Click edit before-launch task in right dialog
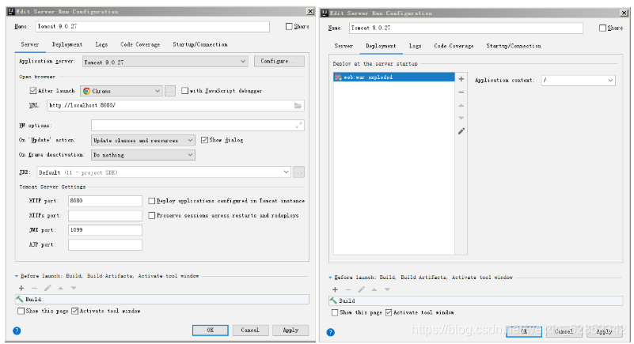The image size is (634, 344). 361,289
